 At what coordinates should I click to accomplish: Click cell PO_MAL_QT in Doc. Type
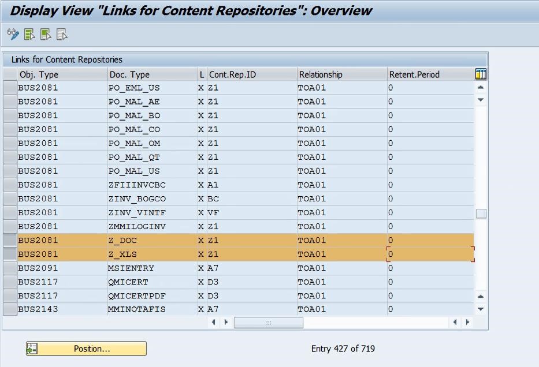coord(153,157)
